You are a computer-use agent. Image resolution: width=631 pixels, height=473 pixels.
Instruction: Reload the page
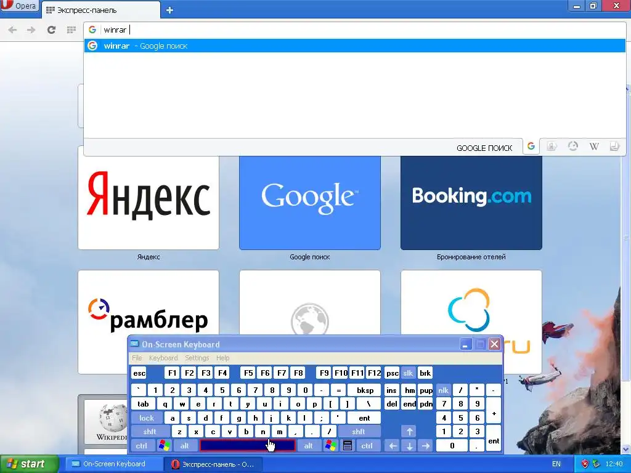(x=51, y=30)
